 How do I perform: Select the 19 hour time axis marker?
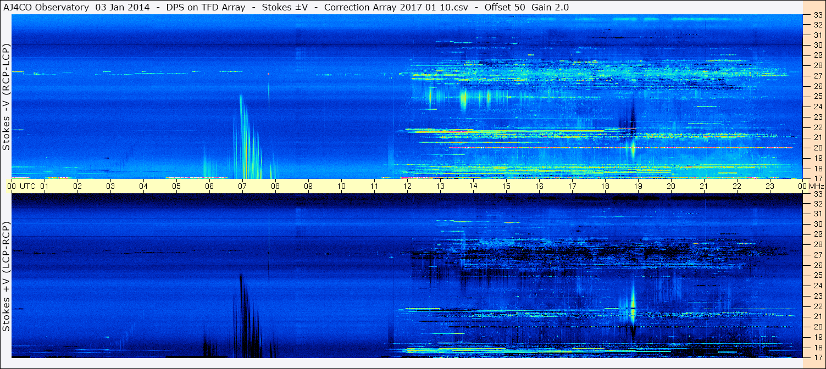(x=638, y=186)
